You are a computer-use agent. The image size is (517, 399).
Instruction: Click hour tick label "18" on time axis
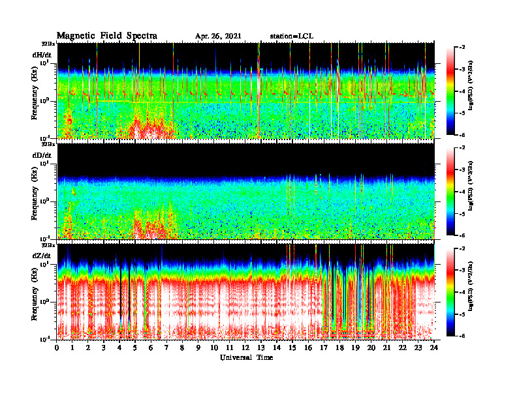(x=339, y=348)
